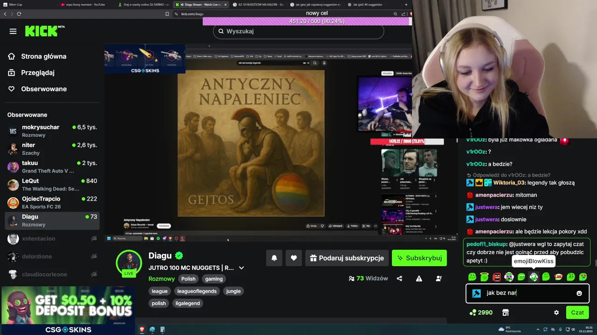597x335 pixels.
Task: Open chat settings gear
Action: coord(556,313)
